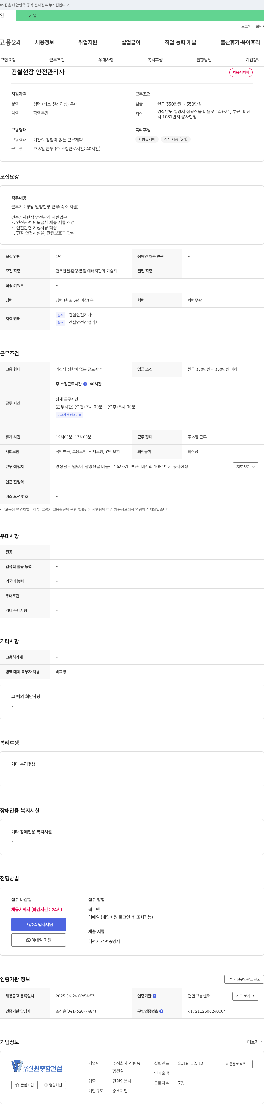This screenshot has width=264, height=1104.
Task: Click the 로그인 link
Action: [x=246, y=27]
